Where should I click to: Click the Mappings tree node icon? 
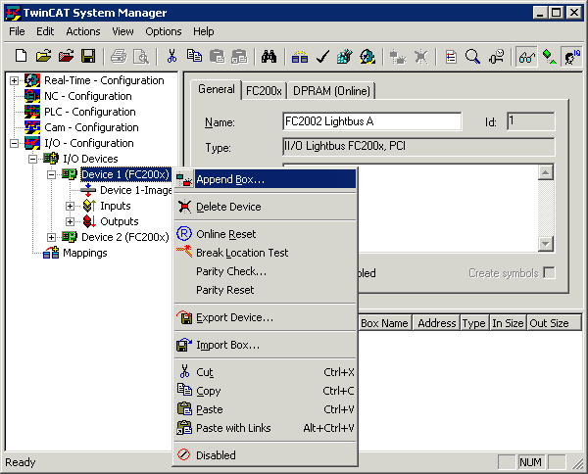(x=51, y=253)
